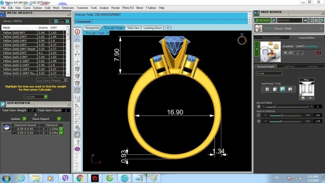
Task: Select the Yellow Gold:14KY row
Action: click(33, 41)
